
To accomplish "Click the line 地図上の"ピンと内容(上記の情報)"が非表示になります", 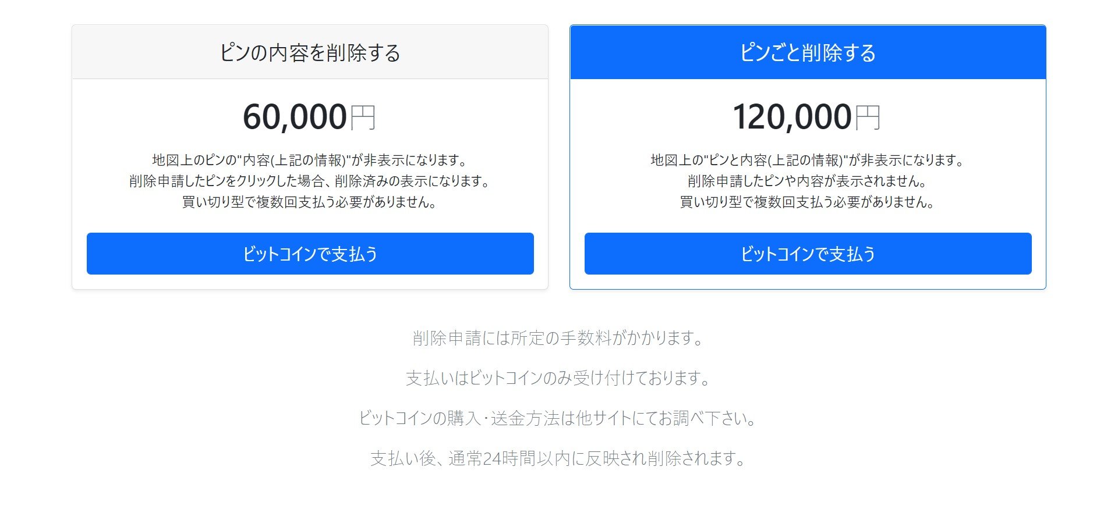I will point(808,160).
